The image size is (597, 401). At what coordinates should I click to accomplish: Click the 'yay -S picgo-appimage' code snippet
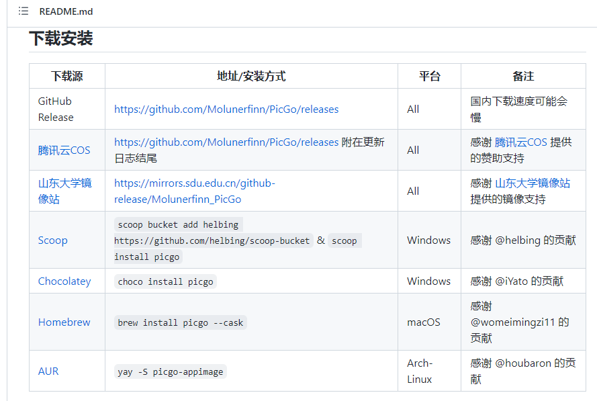click(171, 371)
